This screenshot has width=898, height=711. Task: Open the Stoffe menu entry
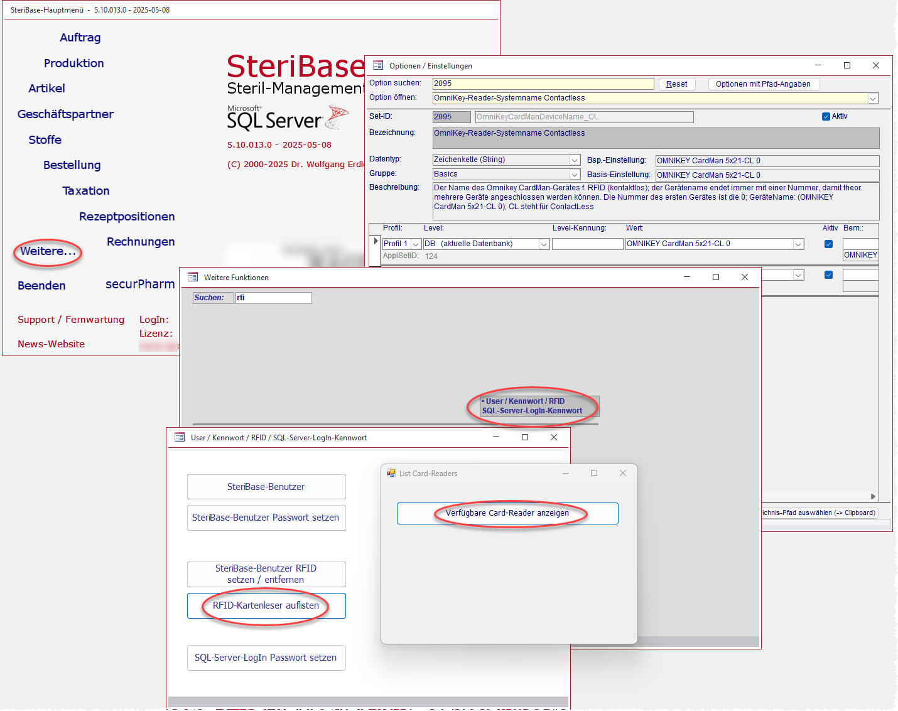click(45, 140)
